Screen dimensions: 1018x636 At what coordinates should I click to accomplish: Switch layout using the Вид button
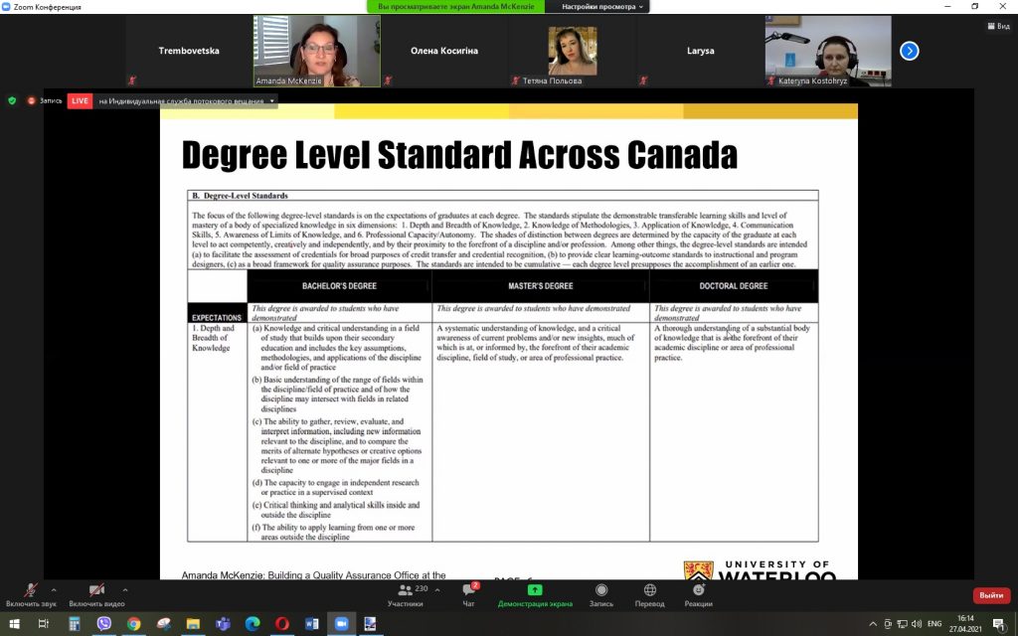998,26
